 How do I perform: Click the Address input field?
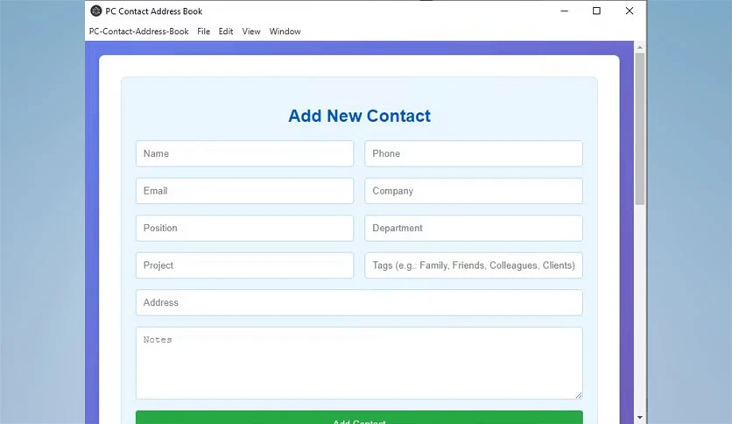pyautogui.click(x=359, y=302)
